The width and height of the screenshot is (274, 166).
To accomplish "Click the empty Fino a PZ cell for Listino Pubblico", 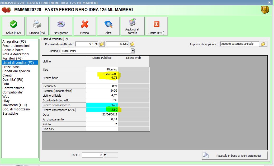I will pyautogui.click(x=102, y=129).
